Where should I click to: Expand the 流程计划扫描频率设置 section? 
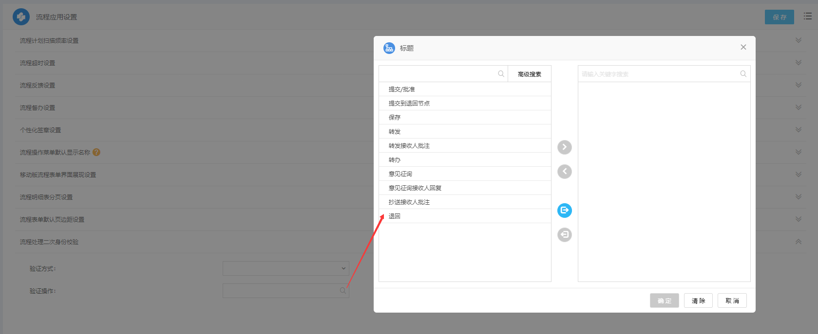click(x=798, y=40)
